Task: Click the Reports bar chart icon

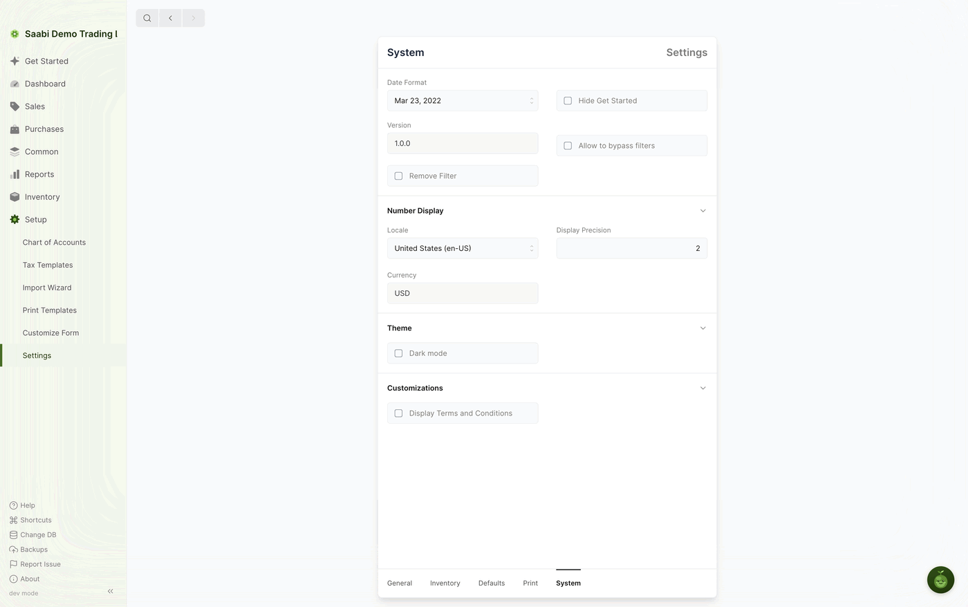Action: pyautogui.click(x=15, y=174)
